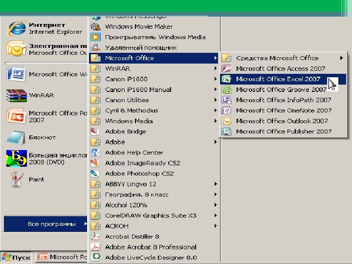Click the Adobe ImageReady CS2 feather icon
Viewport: 352px width, 264px height.
click(x=95, y=163)
